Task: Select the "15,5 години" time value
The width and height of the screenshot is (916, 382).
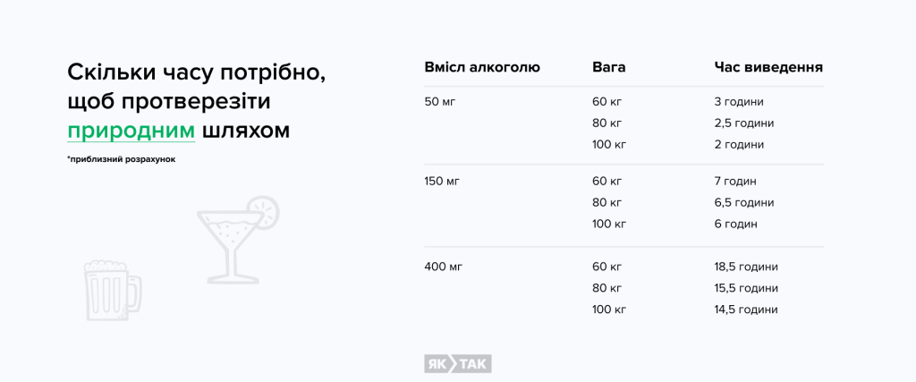Action: [746, 288]
